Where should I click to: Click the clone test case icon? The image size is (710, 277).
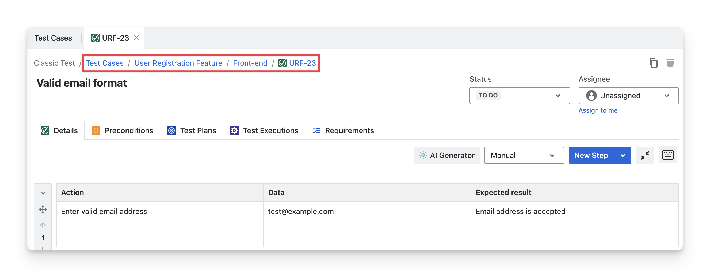pos(653,63)
